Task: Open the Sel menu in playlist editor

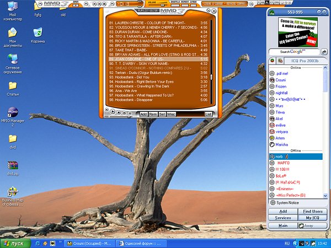Action: click(162, 114)
